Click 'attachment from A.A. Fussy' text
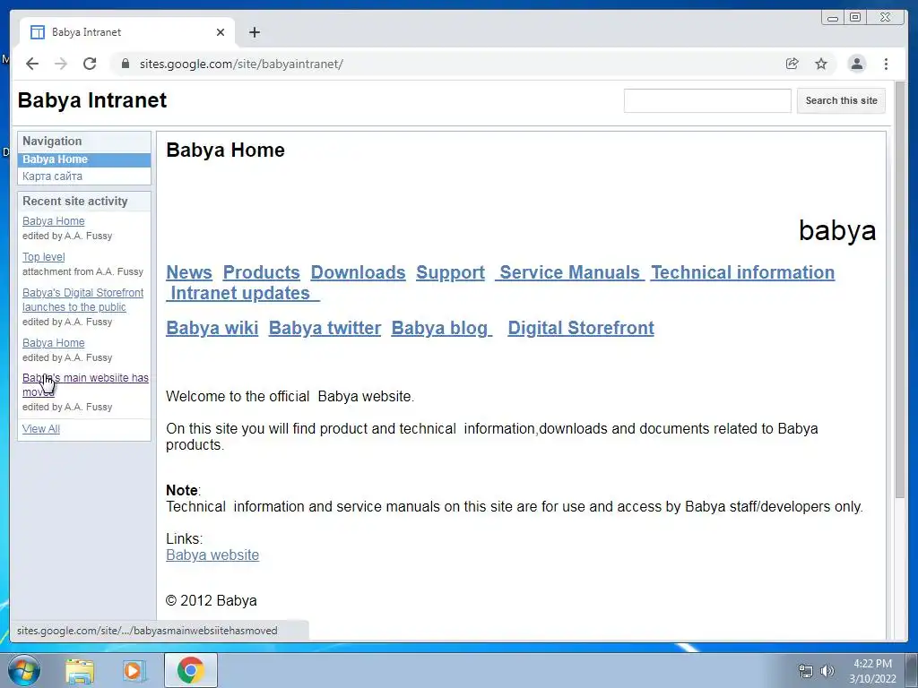Viewport: 918px width, 688px height. 82,271
